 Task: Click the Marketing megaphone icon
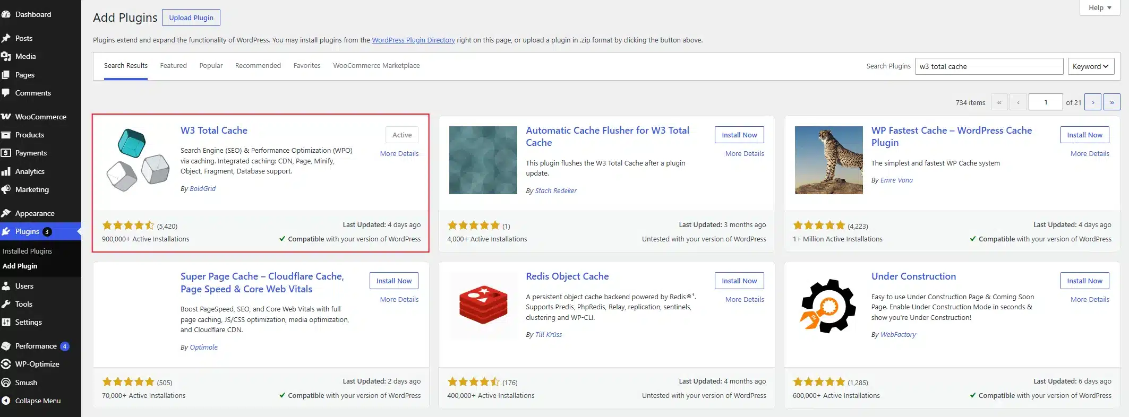(x=6, y=189)
